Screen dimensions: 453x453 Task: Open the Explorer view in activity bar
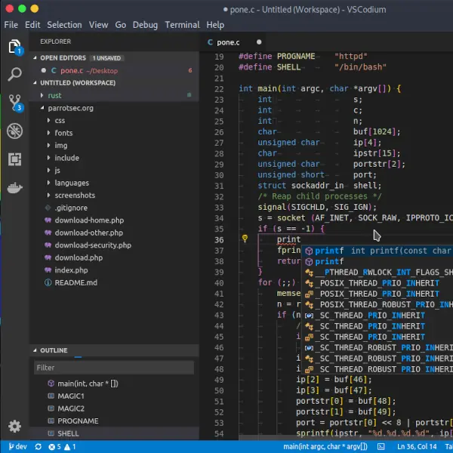[14, 47]
